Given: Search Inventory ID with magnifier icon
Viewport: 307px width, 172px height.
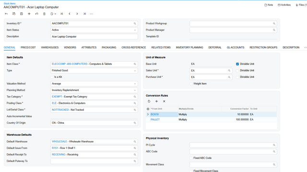Looking at the screenshot, I should point(135,23).
